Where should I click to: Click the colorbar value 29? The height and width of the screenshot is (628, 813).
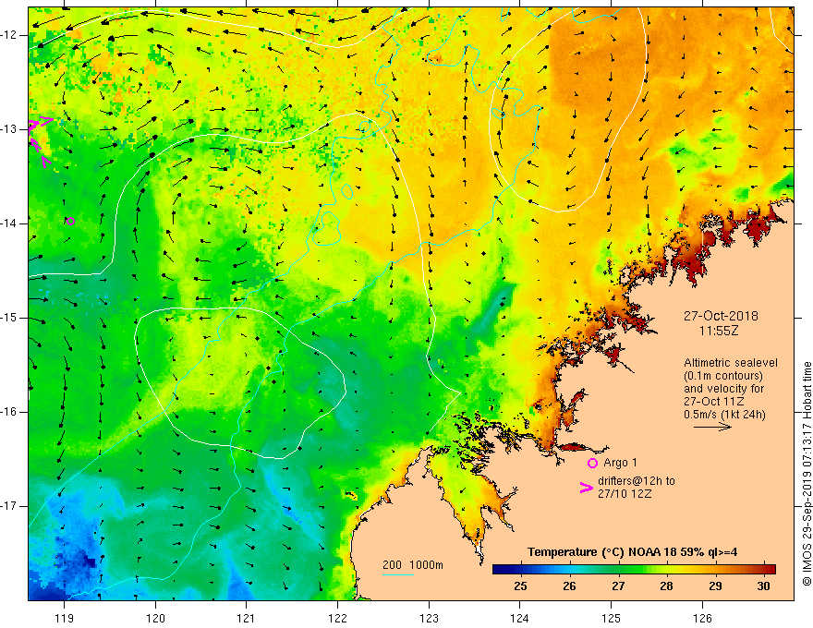pos(715,586)
